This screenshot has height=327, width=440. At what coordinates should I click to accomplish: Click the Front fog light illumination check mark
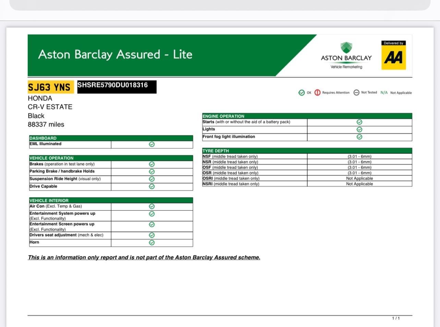coord(359,137)
